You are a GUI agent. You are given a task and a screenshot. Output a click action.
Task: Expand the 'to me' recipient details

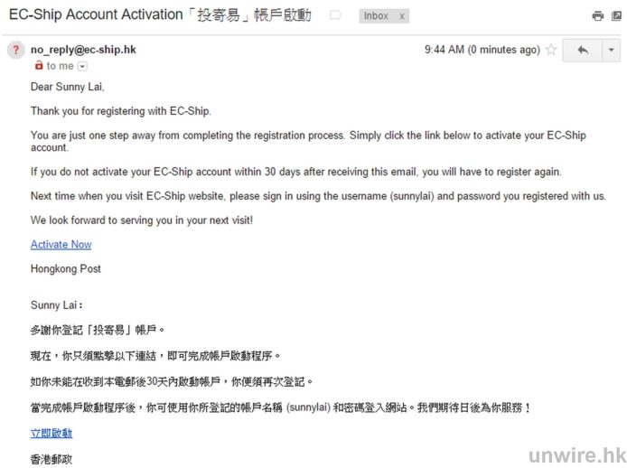point(82,66)
